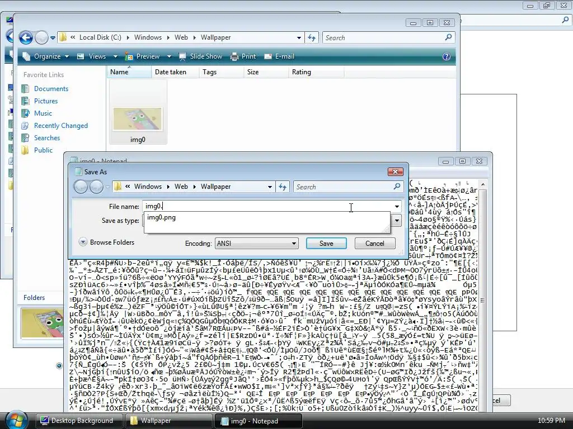This screenshot has height=429, width=573.
Task: Go back in the Wallpaper Explorer window
Action: [26, 37]
